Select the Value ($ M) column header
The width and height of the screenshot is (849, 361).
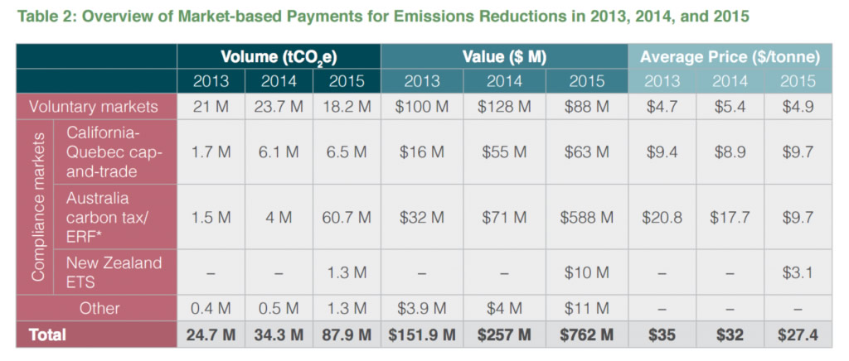[503, 57]
